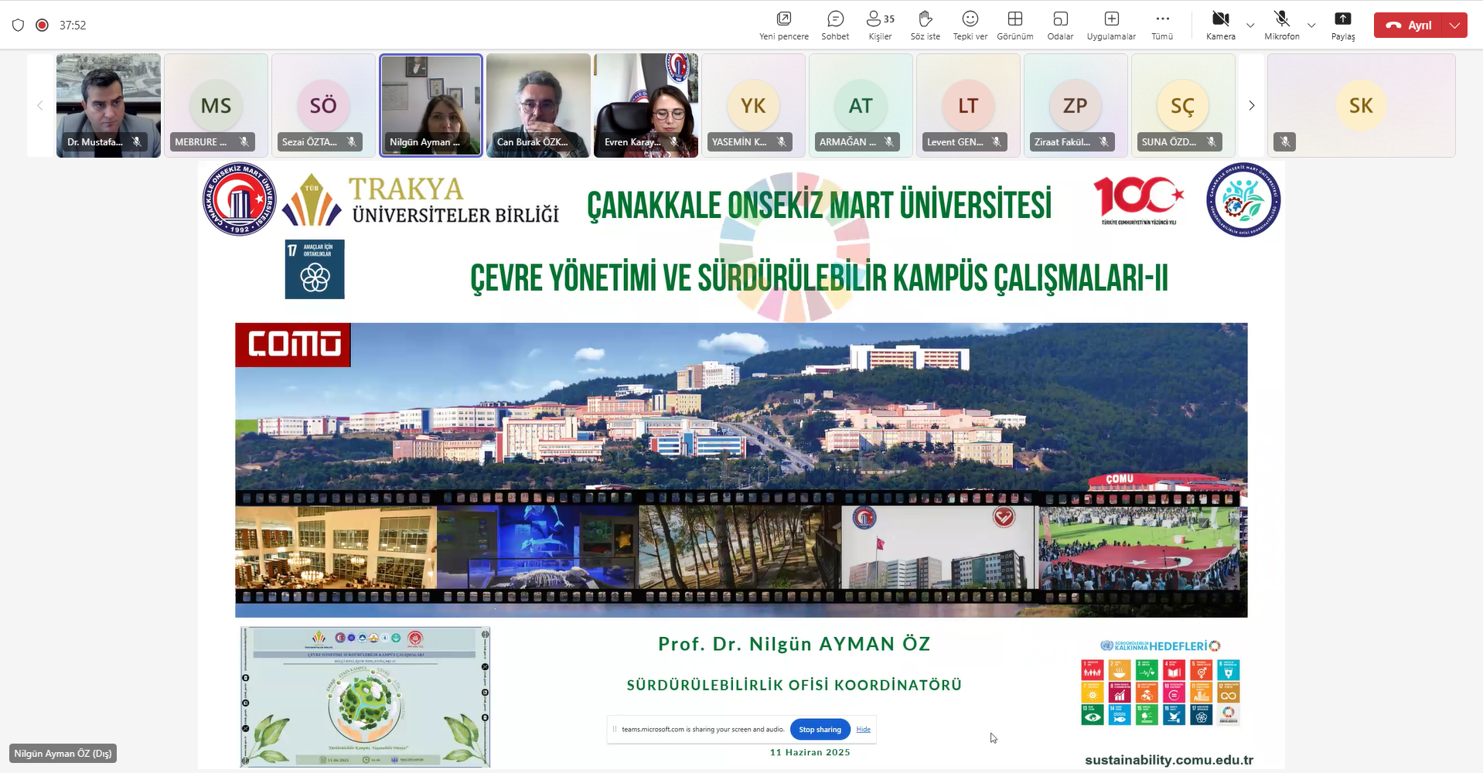Click the recording indicator icon

[43, 25]
